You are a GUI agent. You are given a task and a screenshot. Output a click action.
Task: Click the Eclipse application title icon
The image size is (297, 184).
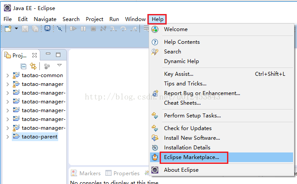click(x=7, y=8)
